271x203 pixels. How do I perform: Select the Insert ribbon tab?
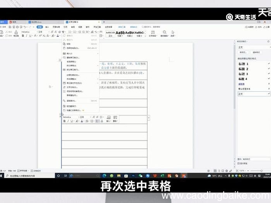click(47, 27)
